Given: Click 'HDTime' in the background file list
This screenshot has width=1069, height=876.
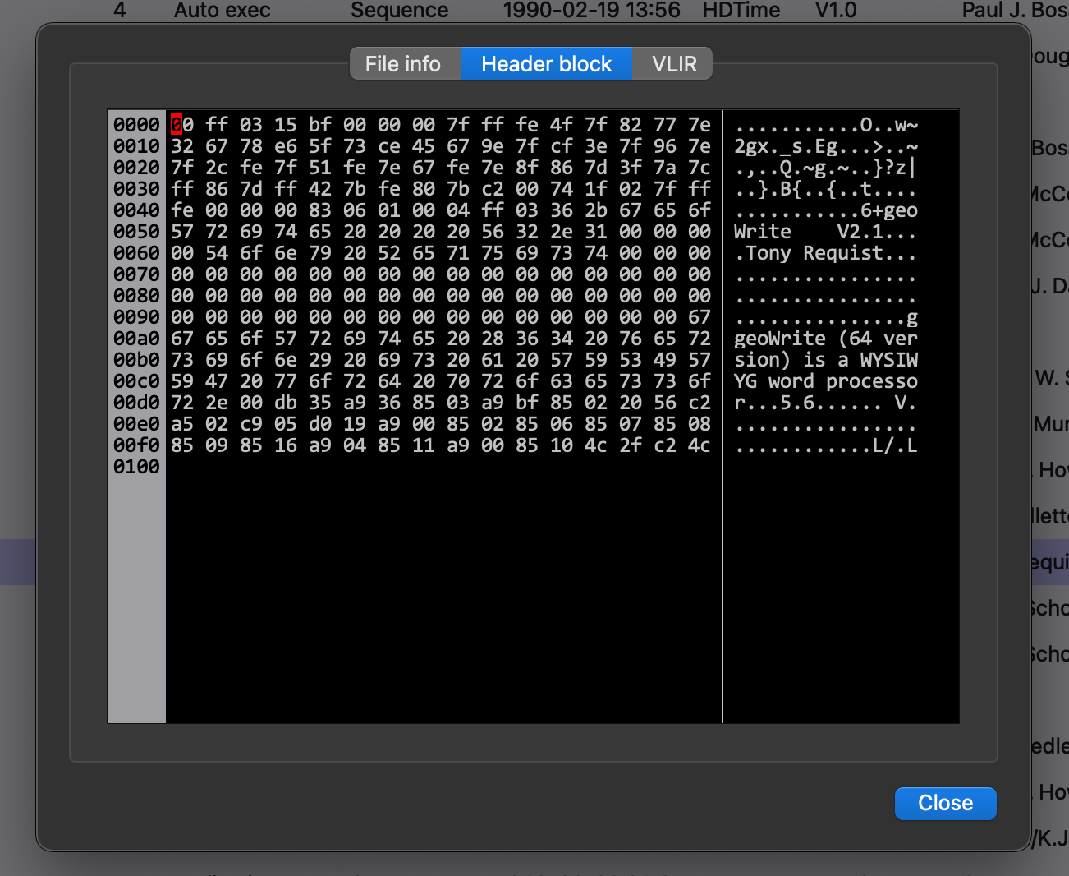Looking at the screenshot, I should click(741, 10).
